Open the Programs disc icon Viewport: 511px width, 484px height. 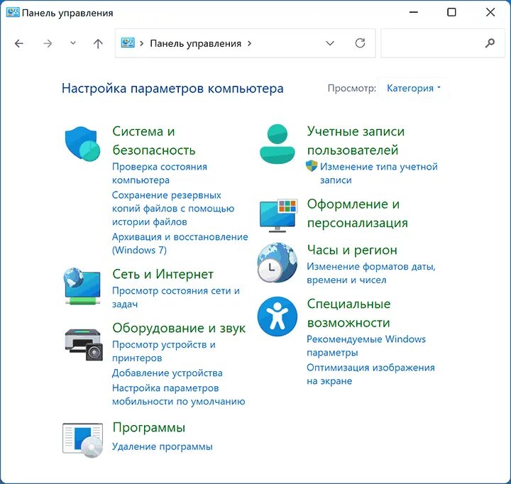[x=83, y=440]
